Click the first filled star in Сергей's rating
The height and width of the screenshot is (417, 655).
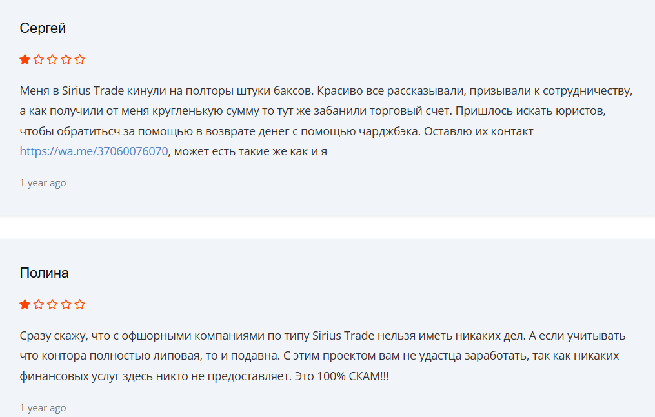[x=24, y=59]
